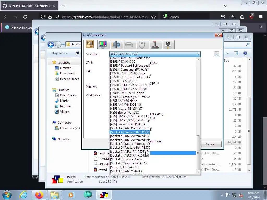Screen dimensions: 267x200
Task: Click the machine configure button beside dropdown
Action: coord(216,54)
